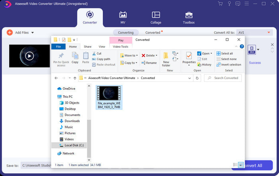Go back with the Explorer back arrow

coord(56,78)
